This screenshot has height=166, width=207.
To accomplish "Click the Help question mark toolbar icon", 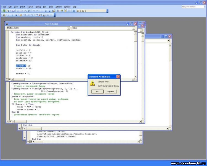I will coord(74,11).
